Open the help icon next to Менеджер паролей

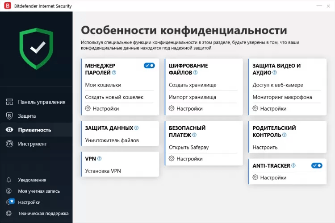[x=114, y=72]
